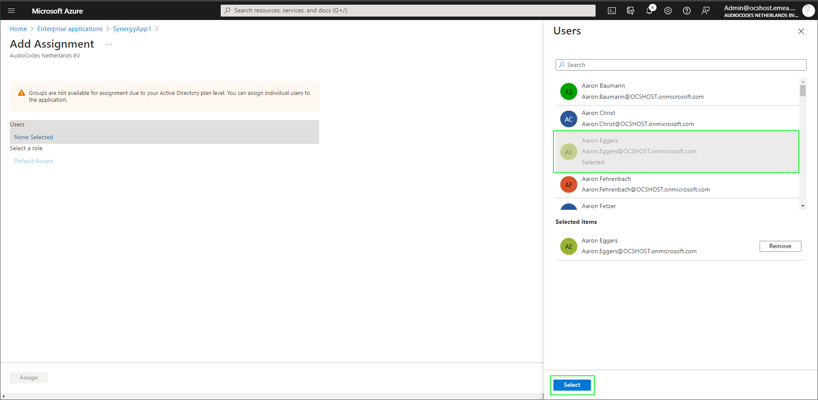This screenshot has height=400, width=818.
Task: Click the selected Aaron Eggers row
Action: pos(677,151)
